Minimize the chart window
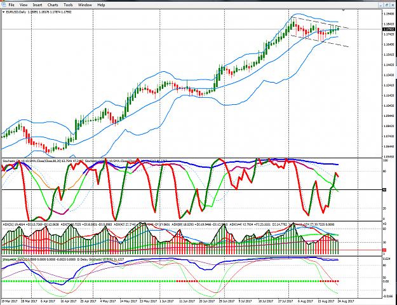The height and width of the screenshot is (305, 397). [381, 5]
